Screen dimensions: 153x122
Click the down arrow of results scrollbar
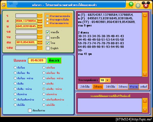click(x=145, y=74)
